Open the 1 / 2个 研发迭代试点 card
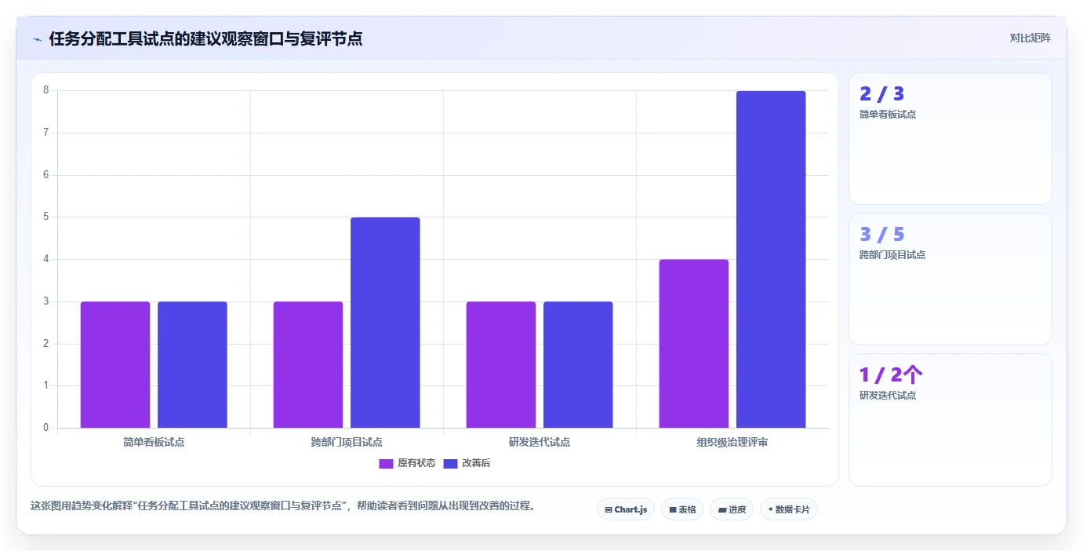The image size is (1083, 551). tap(950, 419)
